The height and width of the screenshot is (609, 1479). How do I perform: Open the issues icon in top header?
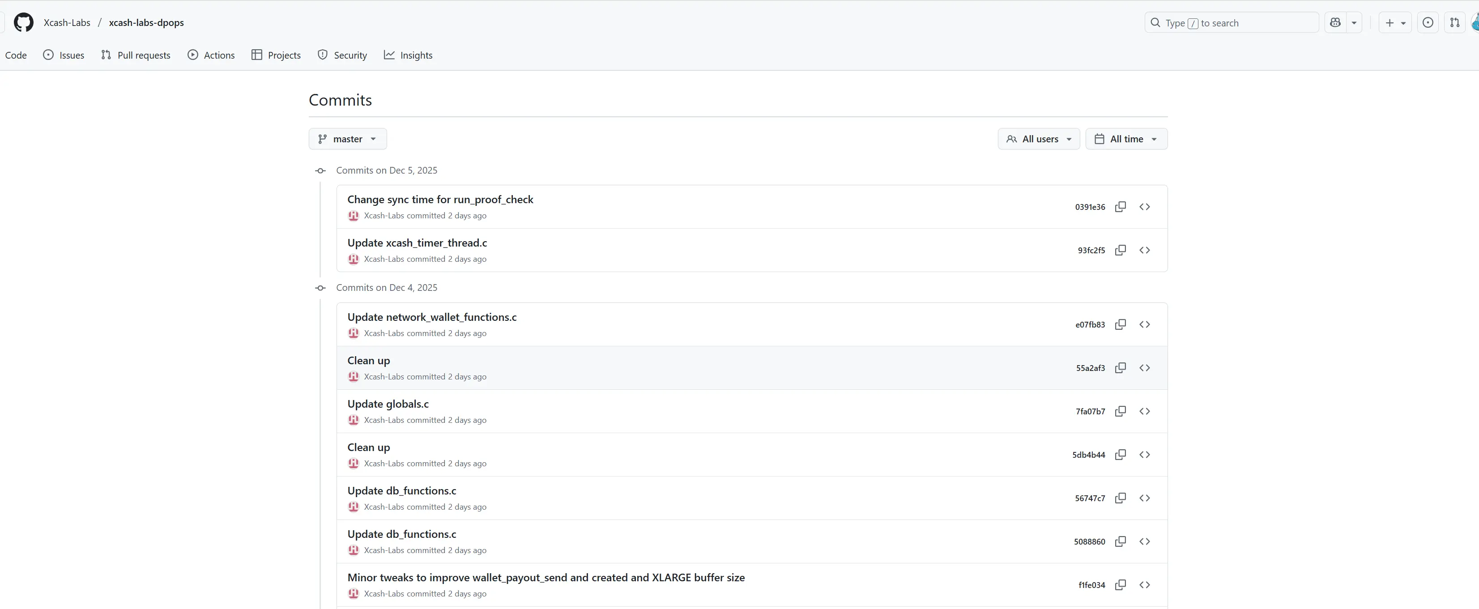[x=1428, y=22]
